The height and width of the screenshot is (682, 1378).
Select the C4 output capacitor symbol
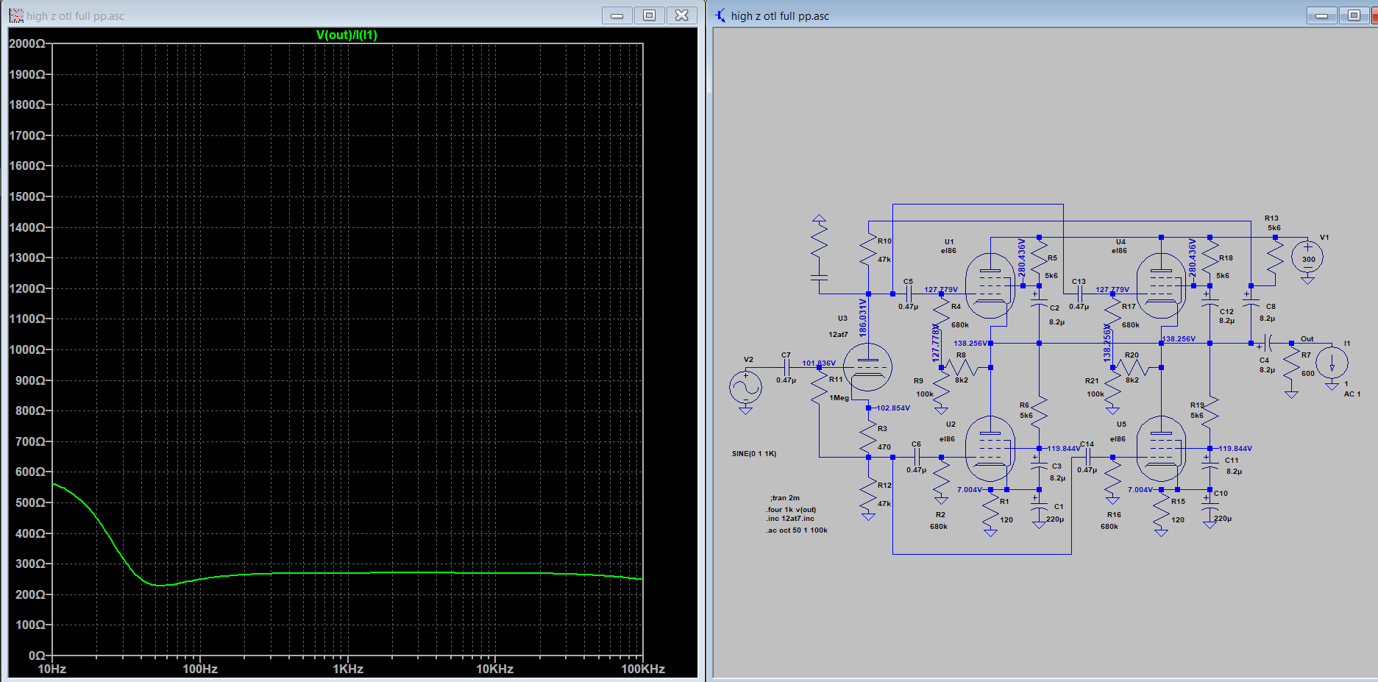pos(1267,343)
